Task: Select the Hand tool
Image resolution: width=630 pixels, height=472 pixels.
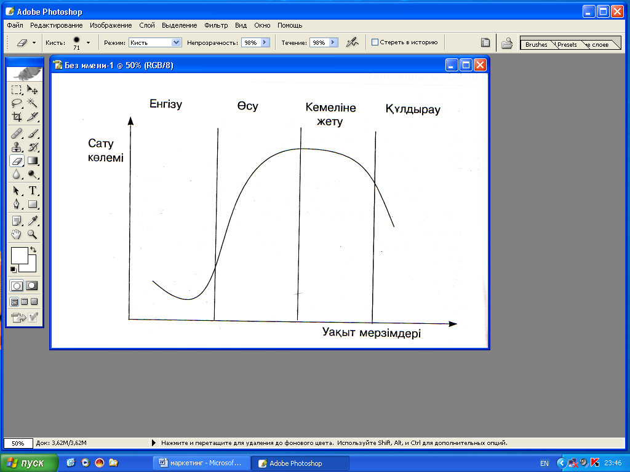Action: click(x=17, y=234)
